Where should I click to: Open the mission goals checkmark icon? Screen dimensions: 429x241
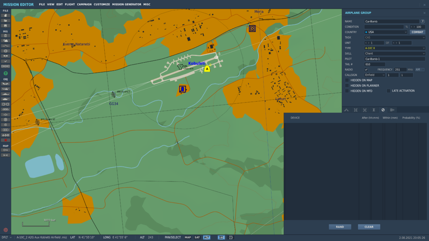coord(5,61)
